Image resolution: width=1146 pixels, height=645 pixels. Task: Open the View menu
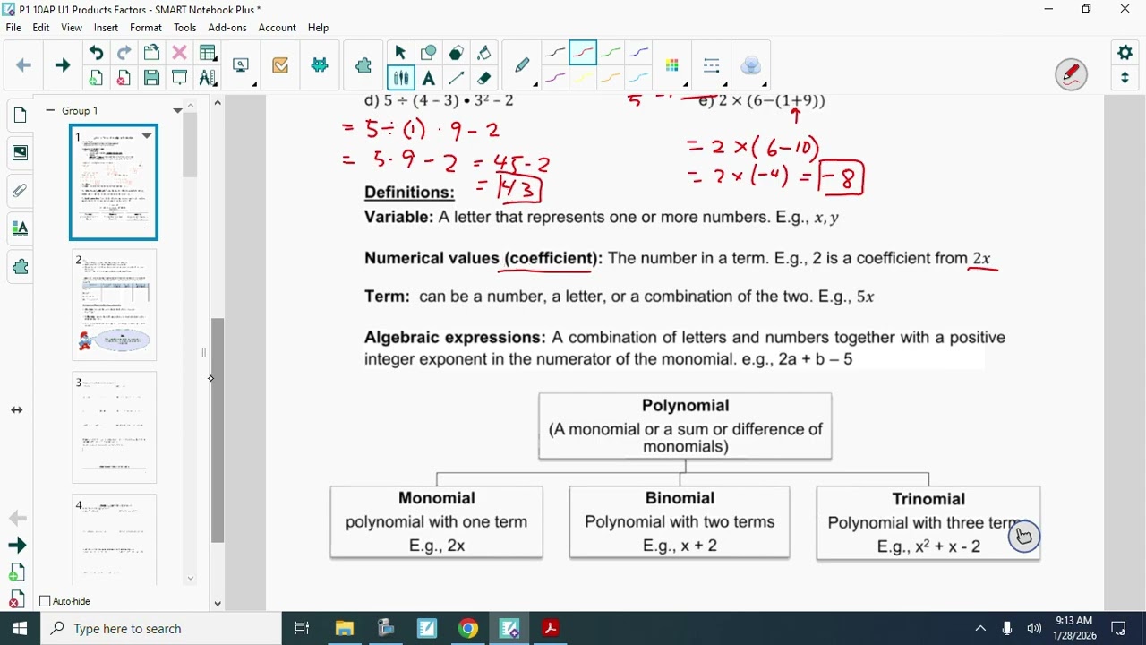click(72, 28)
